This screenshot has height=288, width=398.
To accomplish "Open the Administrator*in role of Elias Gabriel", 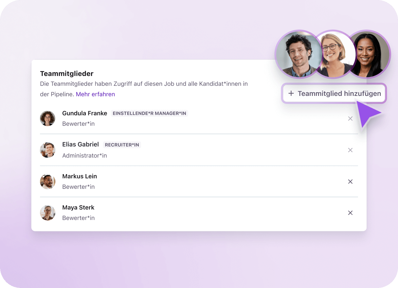I will (84, 155).
